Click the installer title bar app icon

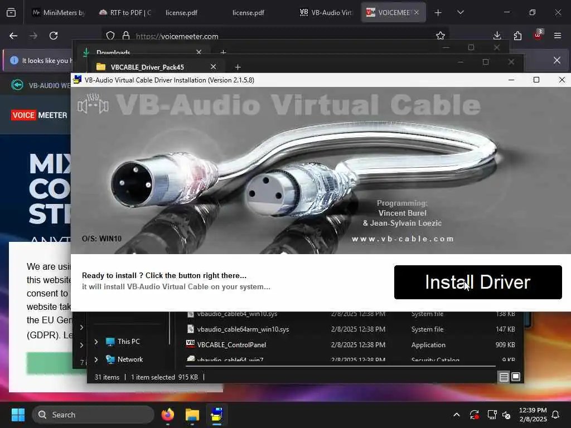77,80
